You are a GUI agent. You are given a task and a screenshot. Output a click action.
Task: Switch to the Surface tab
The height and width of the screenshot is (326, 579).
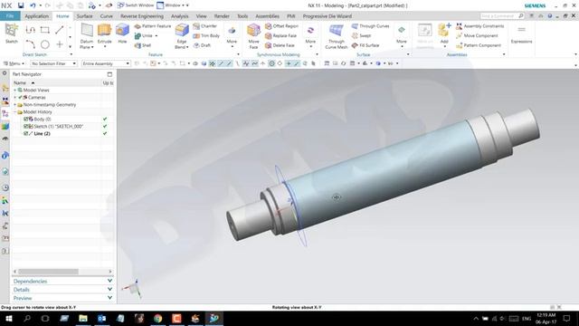pos(84,16)
